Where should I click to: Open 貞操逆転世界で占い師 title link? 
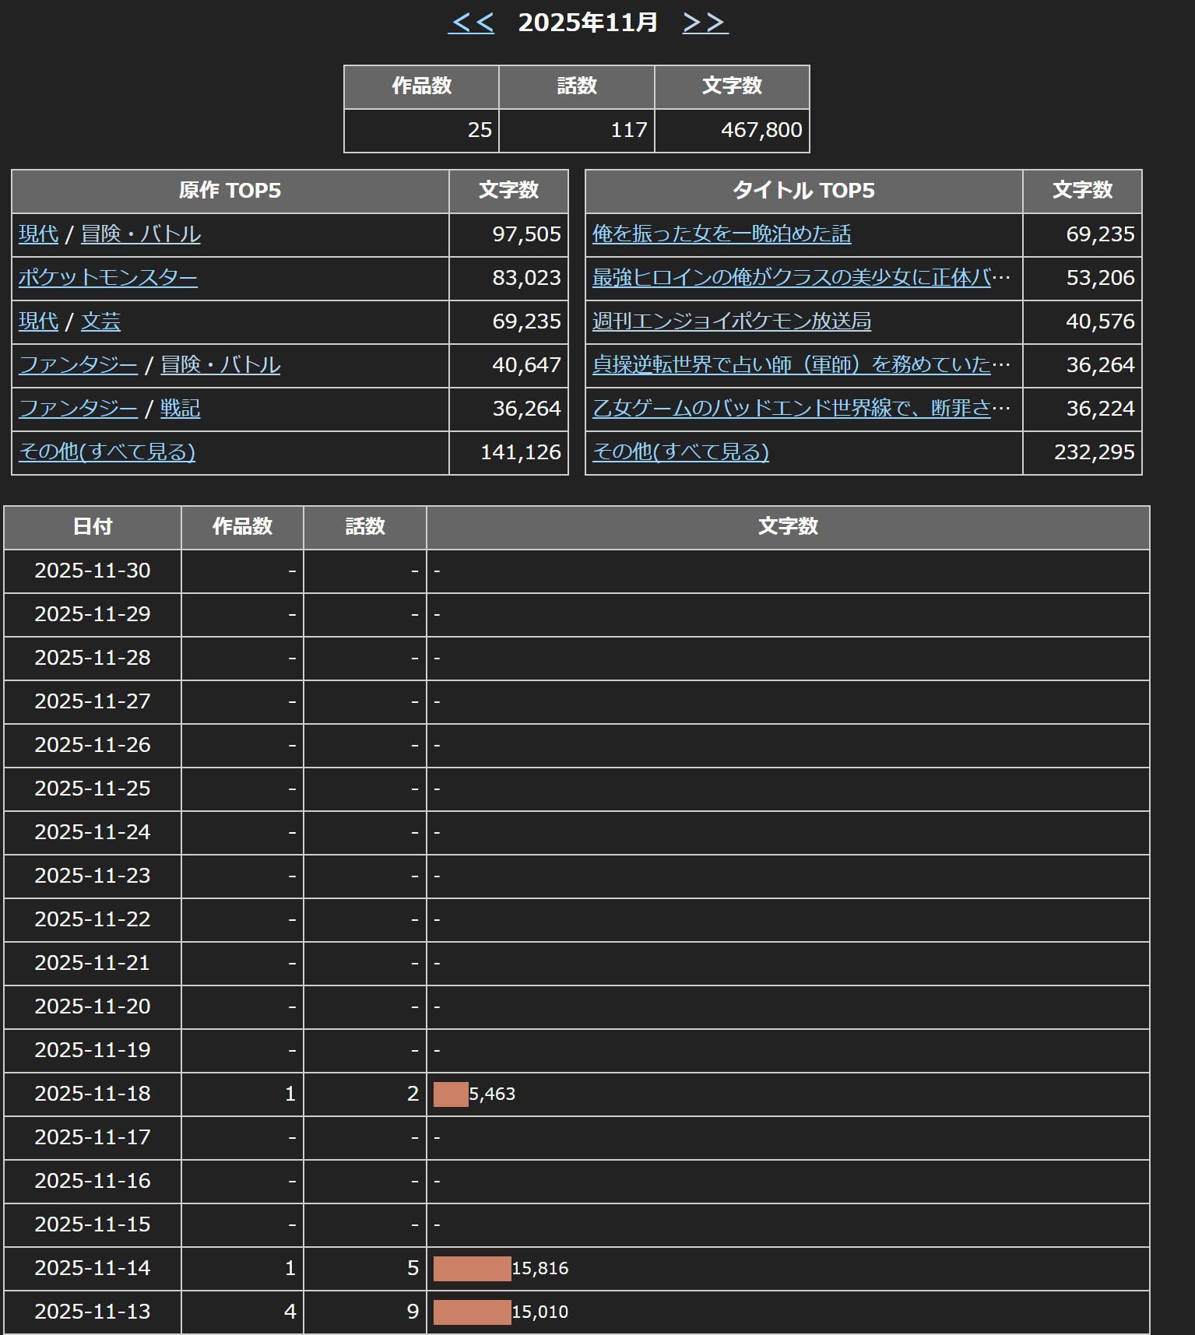click(791, 365)
